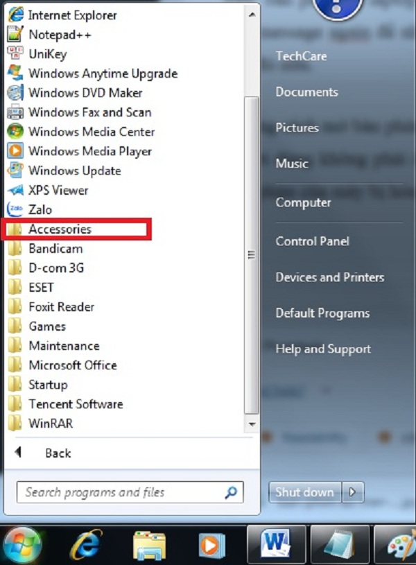Screen dimensions: 416x565
Task: Click the Internet Explorer icon in programs list
Action: (15, 15)
